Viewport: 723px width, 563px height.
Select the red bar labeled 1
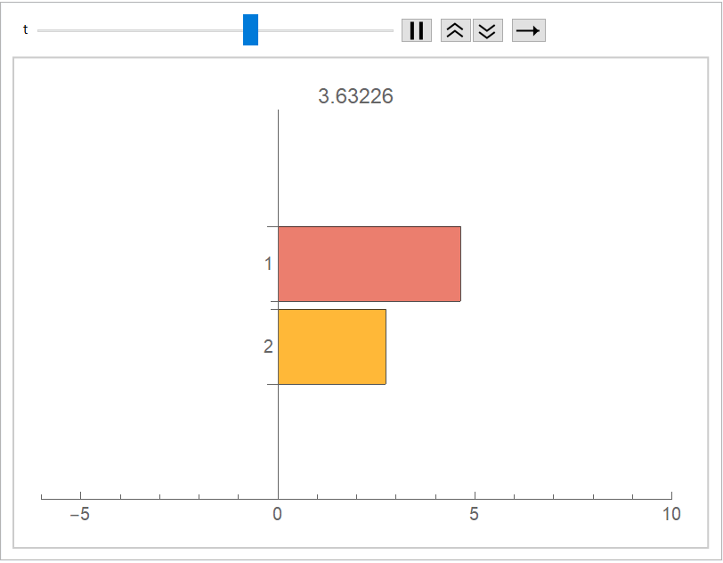pyautogui.click(x=369, y=264)
